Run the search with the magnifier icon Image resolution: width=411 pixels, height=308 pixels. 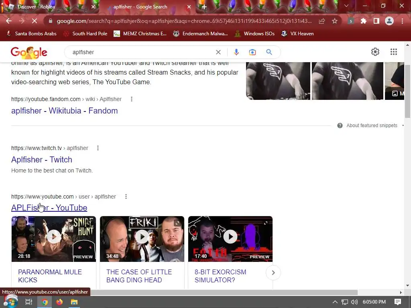pyautogui.click(x=269, y=52)
